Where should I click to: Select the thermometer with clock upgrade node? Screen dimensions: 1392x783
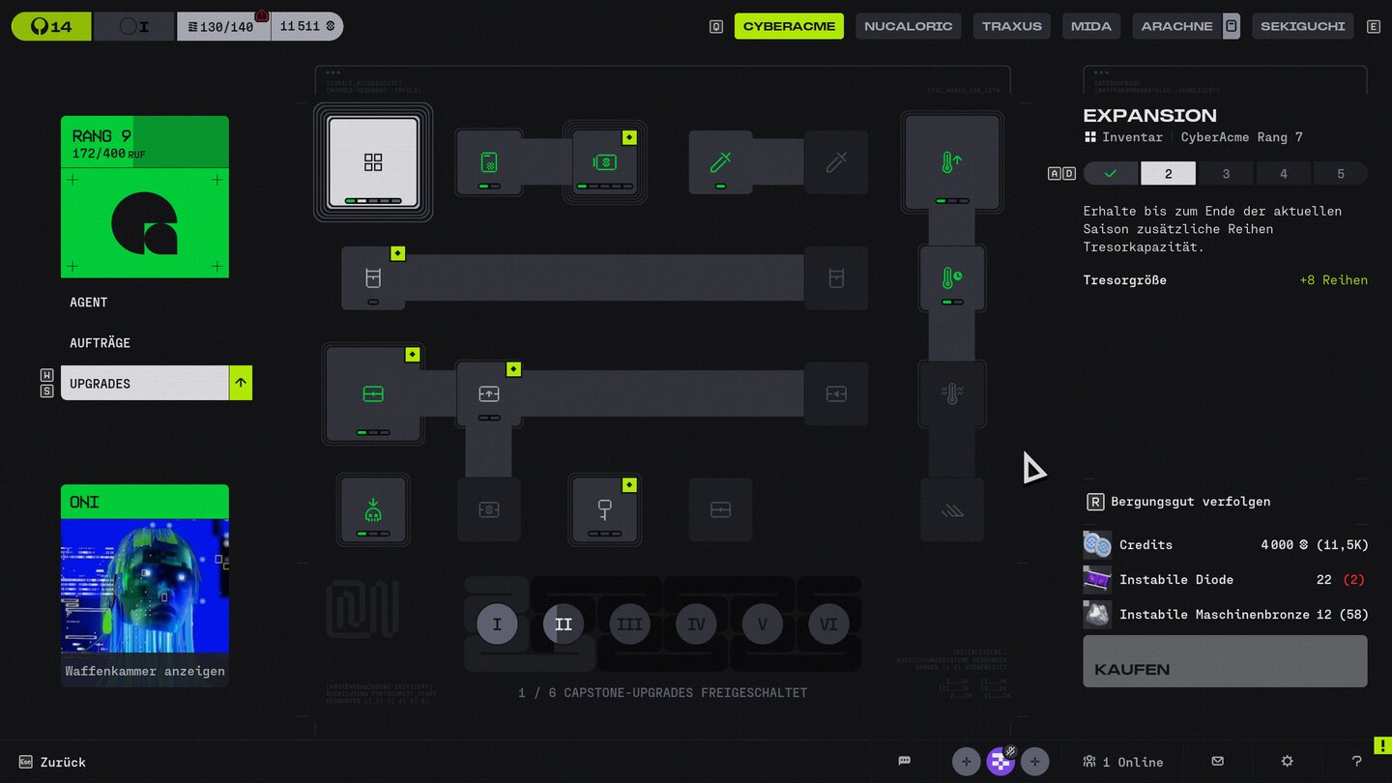click(x=951, y=278)
